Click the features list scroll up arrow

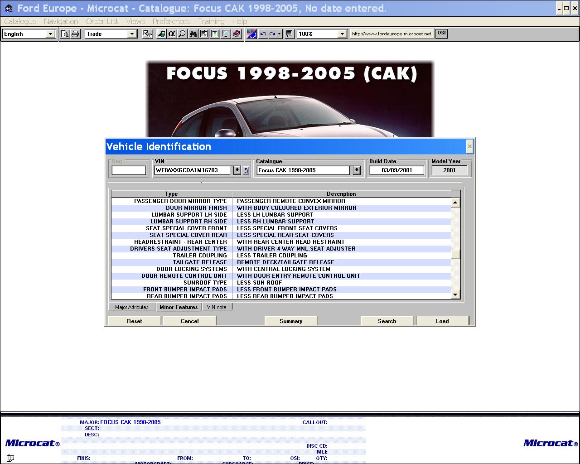tap(455, 203)
